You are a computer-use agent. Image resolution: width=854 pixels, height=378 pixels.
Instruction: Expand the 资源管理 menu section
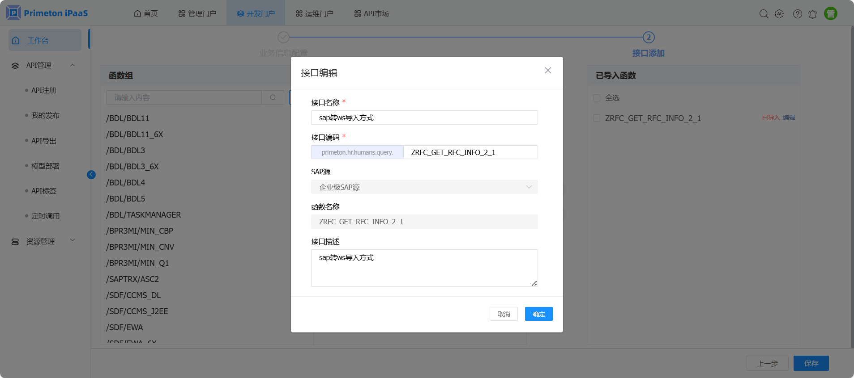73,240
